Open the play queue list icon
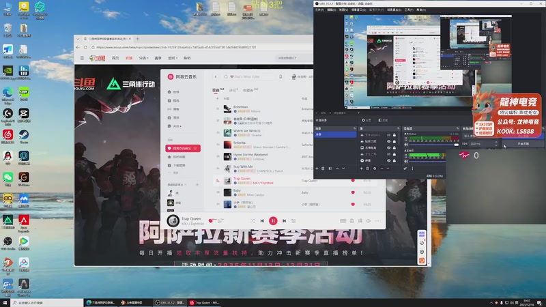 [293, 220]
